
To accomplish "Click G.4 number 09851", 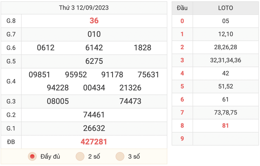I will coord(39,75).
